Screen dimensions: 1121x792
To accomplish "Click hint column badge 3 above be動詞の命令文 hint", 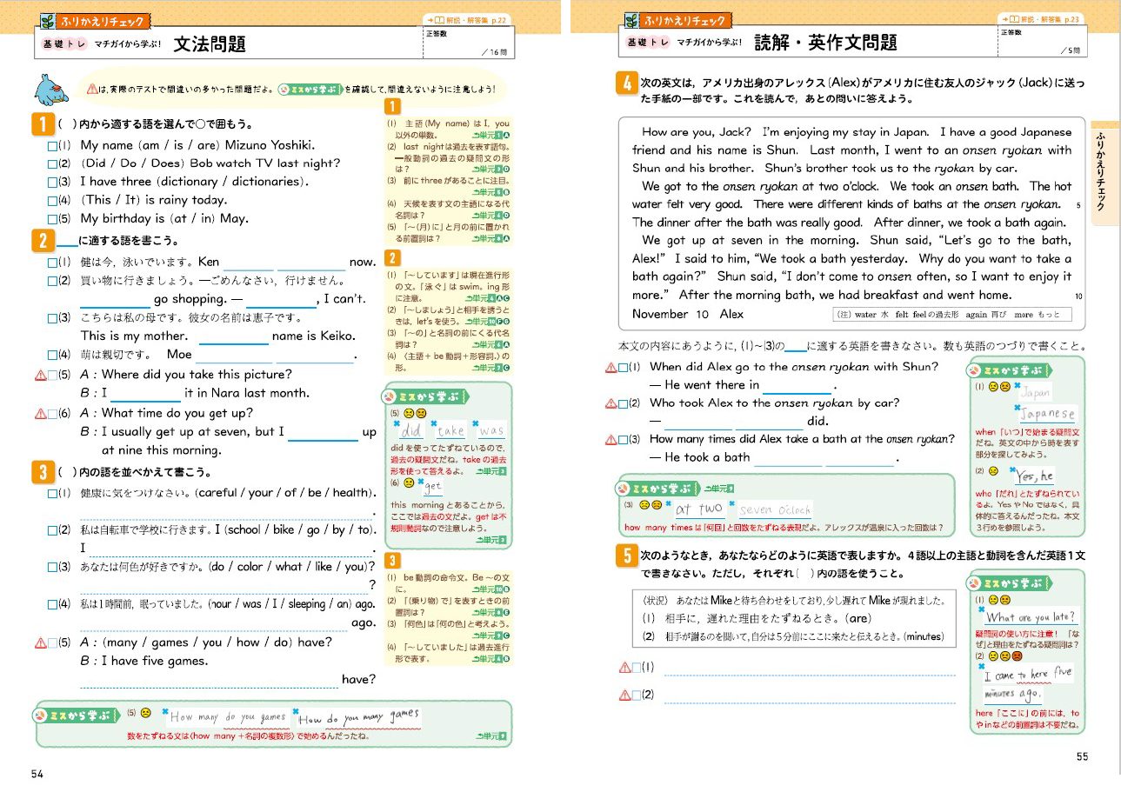I will 392,560.
